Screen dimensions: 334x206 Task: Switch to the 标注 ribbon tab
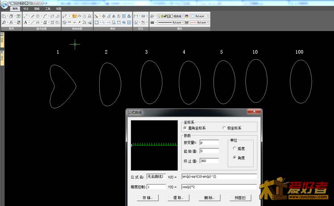[26, 8]
